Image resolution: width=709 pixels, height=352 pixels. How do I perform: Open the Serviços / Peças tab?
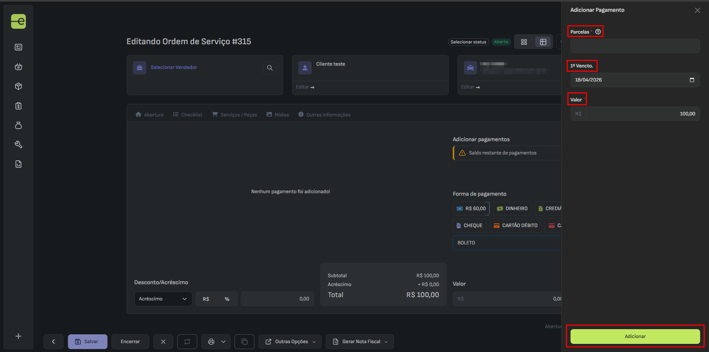(x=234, y=115)
